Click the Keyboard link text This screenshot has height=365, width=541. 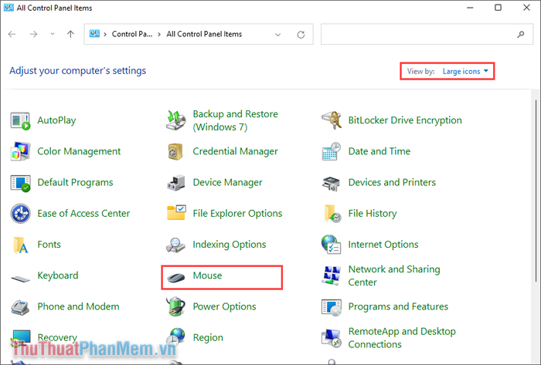58,275
